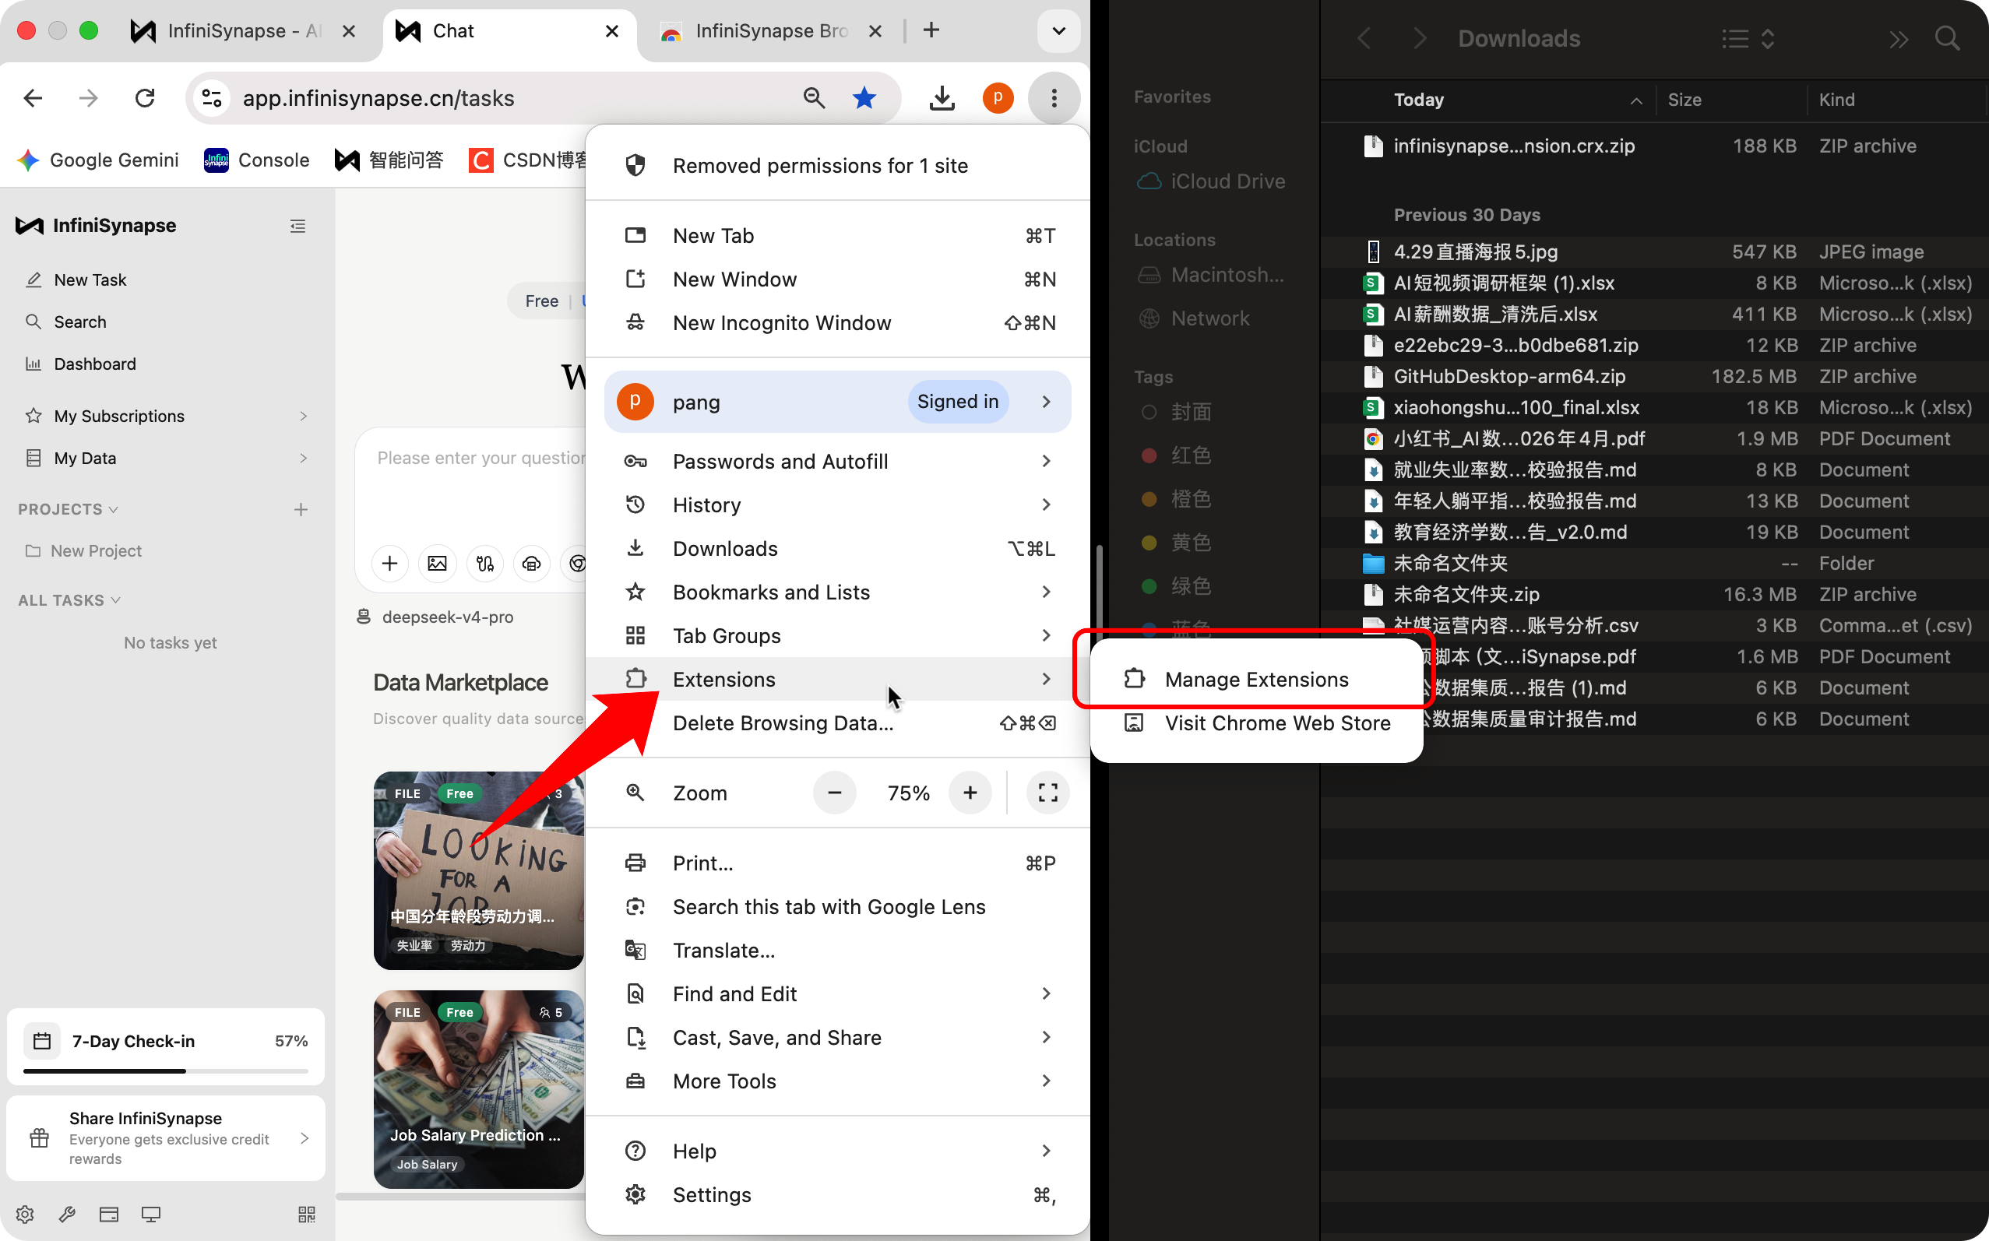The width and height of the screenshot is (1989, 1241).
Task: Toggle fullscreen mode from Chrome menu
Action: tap(1048, 793)
